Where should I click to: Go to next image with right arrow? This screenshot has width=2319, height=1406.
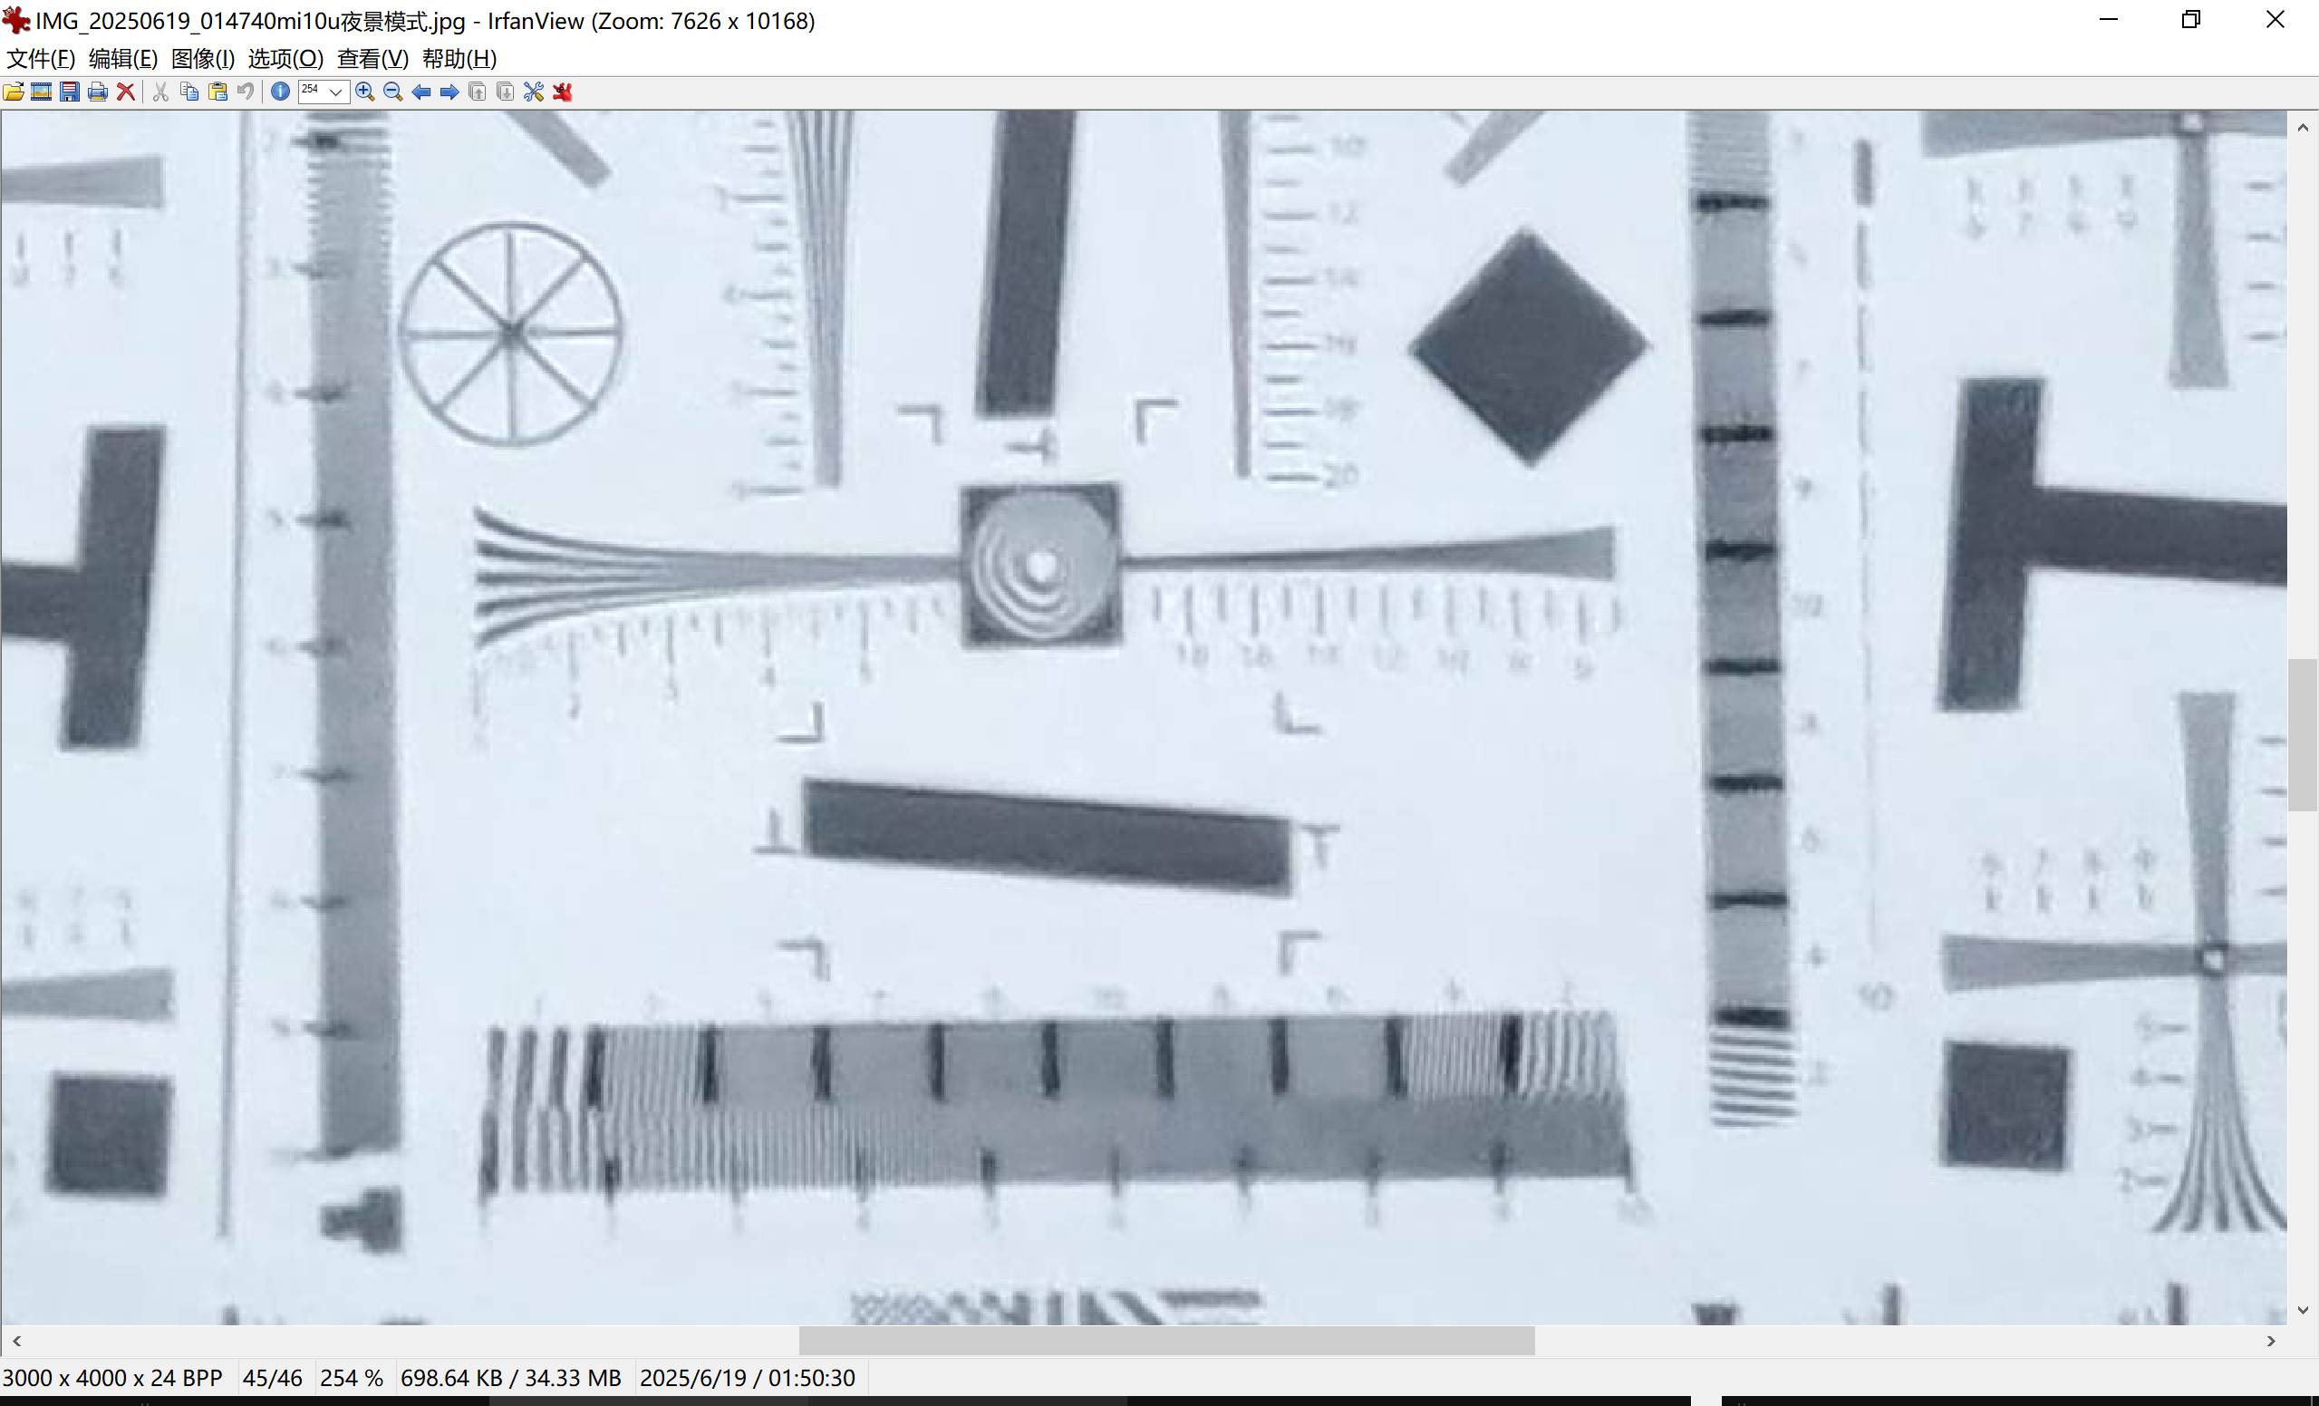pos(449,92)
